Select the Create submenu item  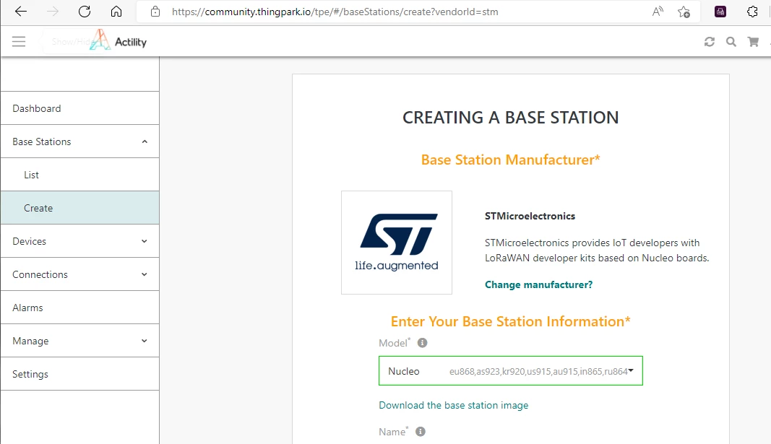coord(79,208)
